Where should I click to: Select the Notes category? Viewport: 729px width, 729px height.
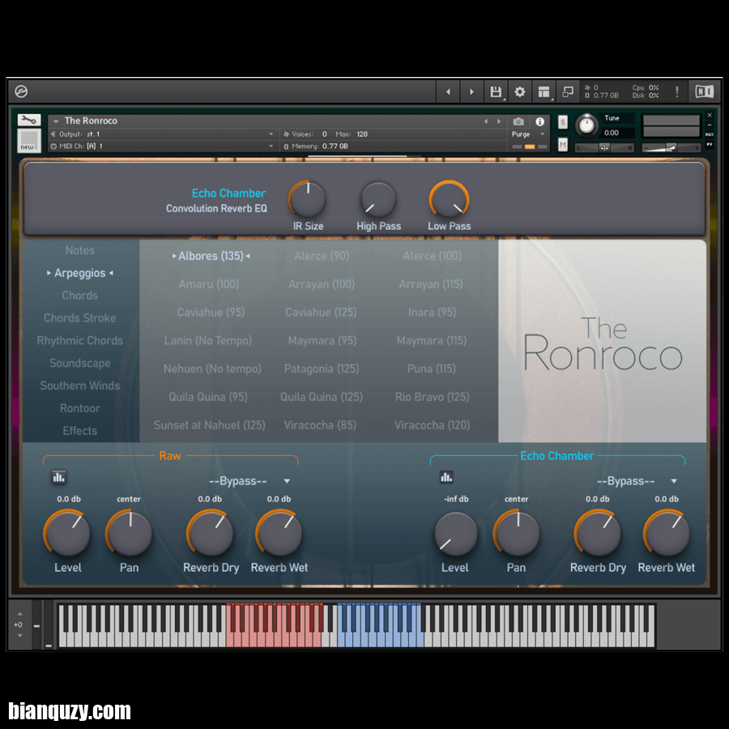(x=80, y=250)
